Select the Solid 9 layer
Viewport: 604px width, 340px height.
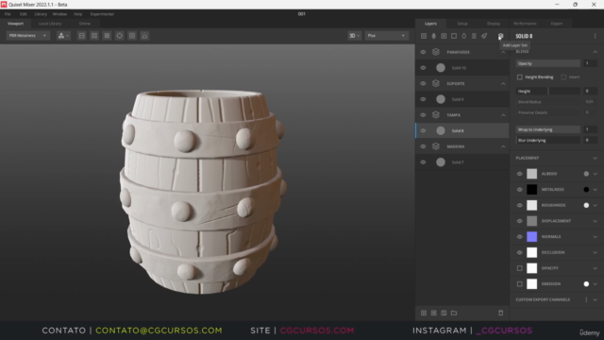(x=462, y=99)
